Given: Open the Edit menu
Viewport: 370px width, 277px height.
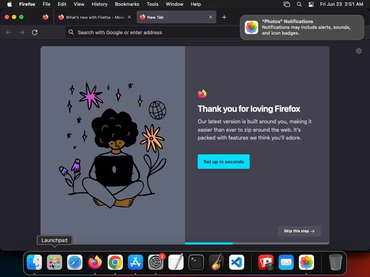Looking at the screenshot, I should click(62, 4).
